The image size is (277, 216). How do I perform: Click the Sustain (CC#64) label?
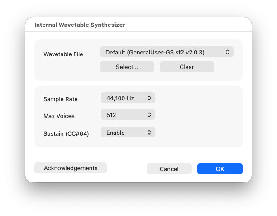66,134
